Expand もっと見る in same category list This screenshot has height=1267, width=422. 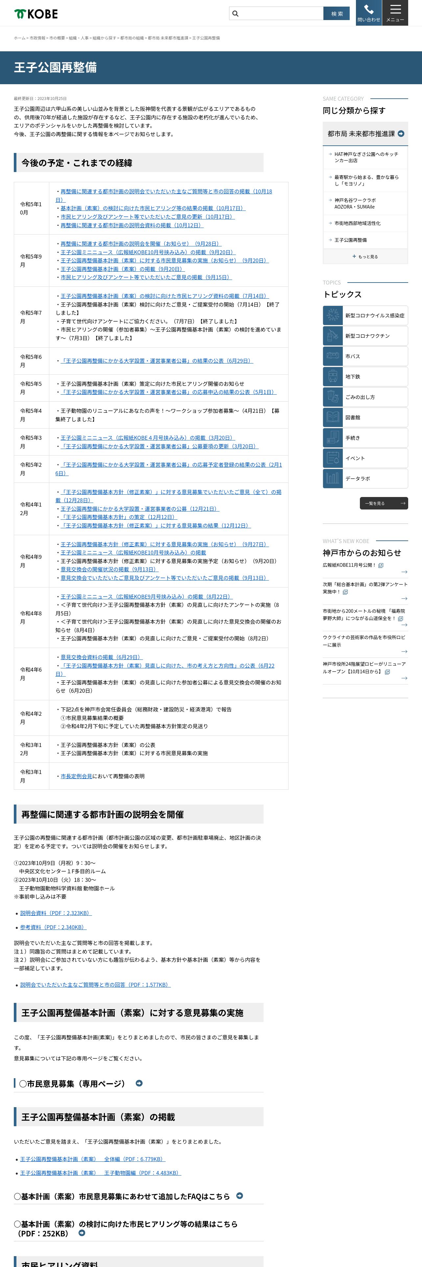pyautogui.click(x=365, y=256)
